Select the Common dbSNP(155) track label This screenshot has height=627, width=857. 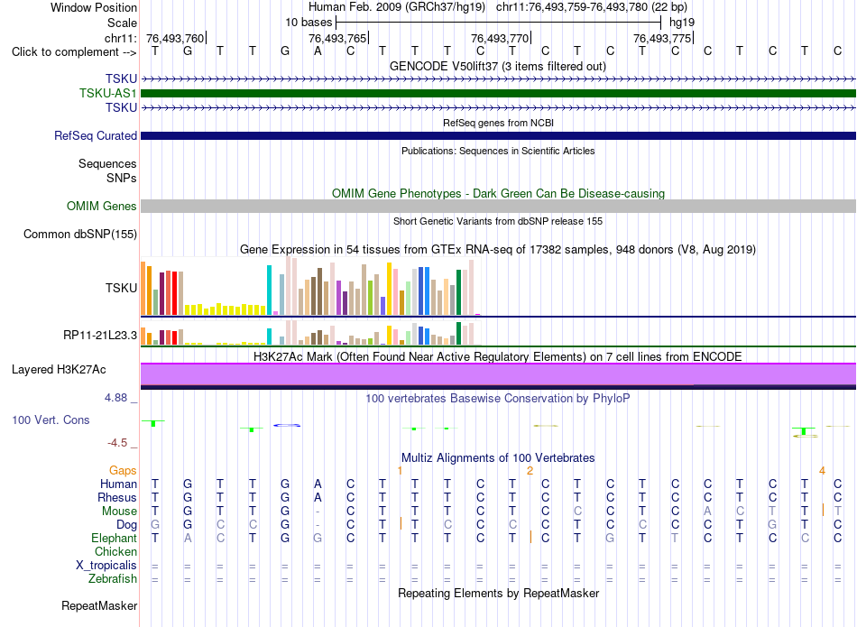pos(79,234)
